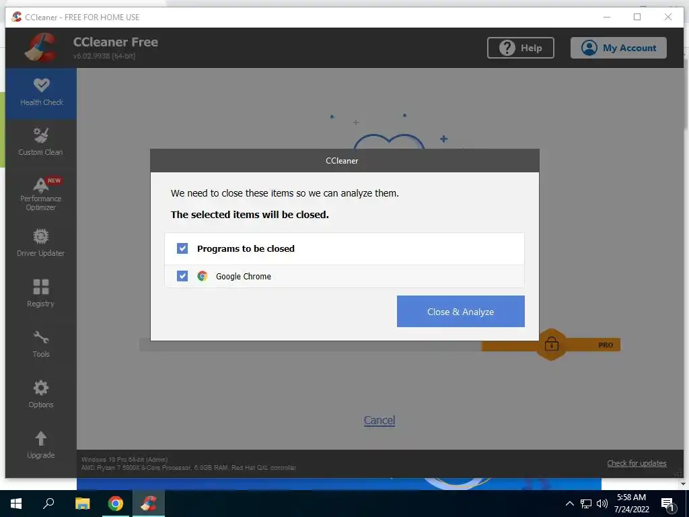Viewport: 689px width, 517px height.
Task: Click the Close & Analyze button
Action: pyautogui.click(x=460, y=311)
